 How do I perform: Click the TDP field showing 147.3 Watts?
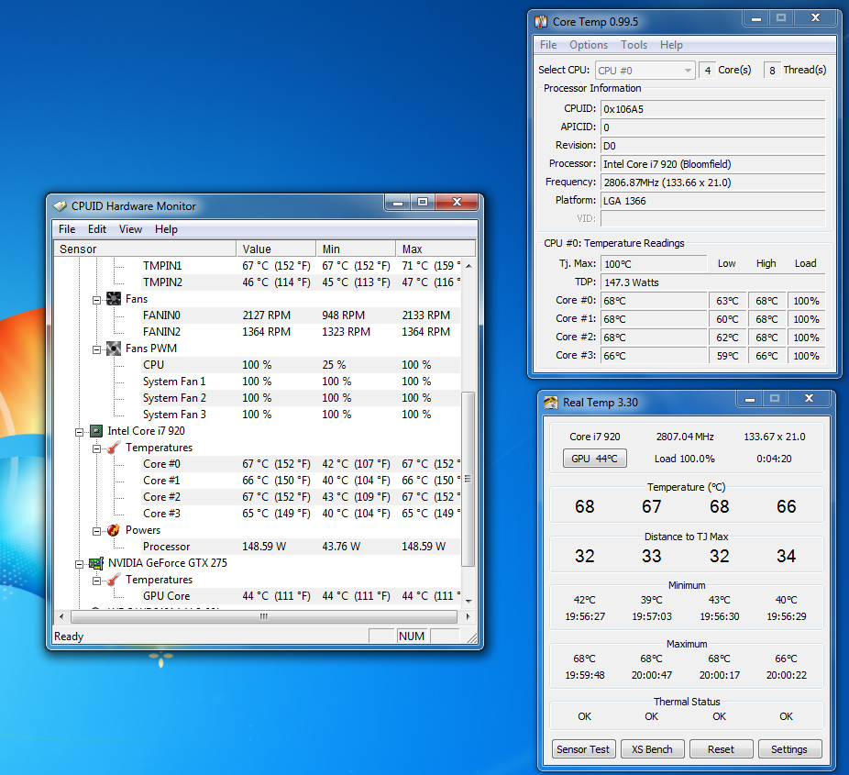[712, 282]
